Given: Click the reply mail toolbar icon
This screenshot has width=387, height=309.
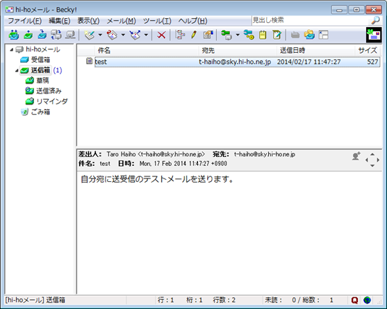Looking at the screenshot, I should [x=112, y=35].
